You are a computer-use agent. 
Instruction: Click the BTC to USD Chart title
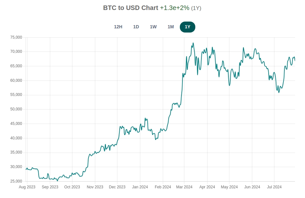click(x=131, y=8)
